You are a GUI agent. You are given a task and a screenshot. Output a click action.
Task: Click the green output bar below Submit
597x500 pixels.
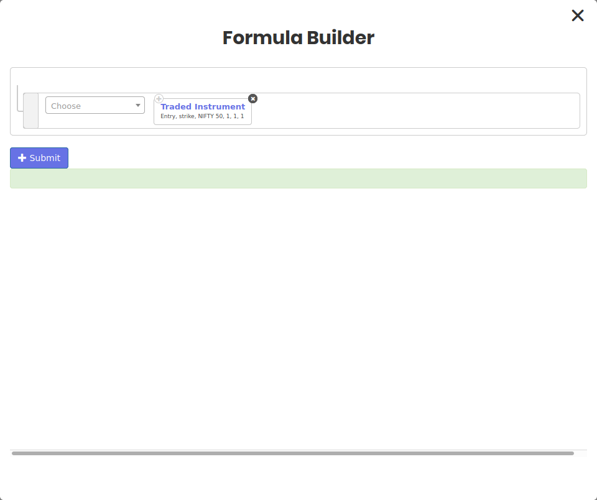point(298,178)
